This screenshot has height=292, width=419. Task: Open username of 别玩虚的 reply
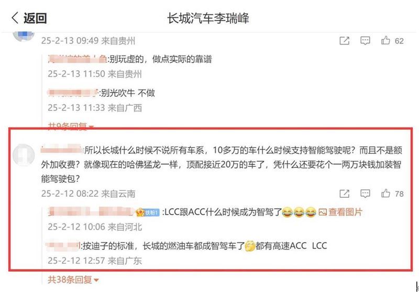(x=78, y=59)
